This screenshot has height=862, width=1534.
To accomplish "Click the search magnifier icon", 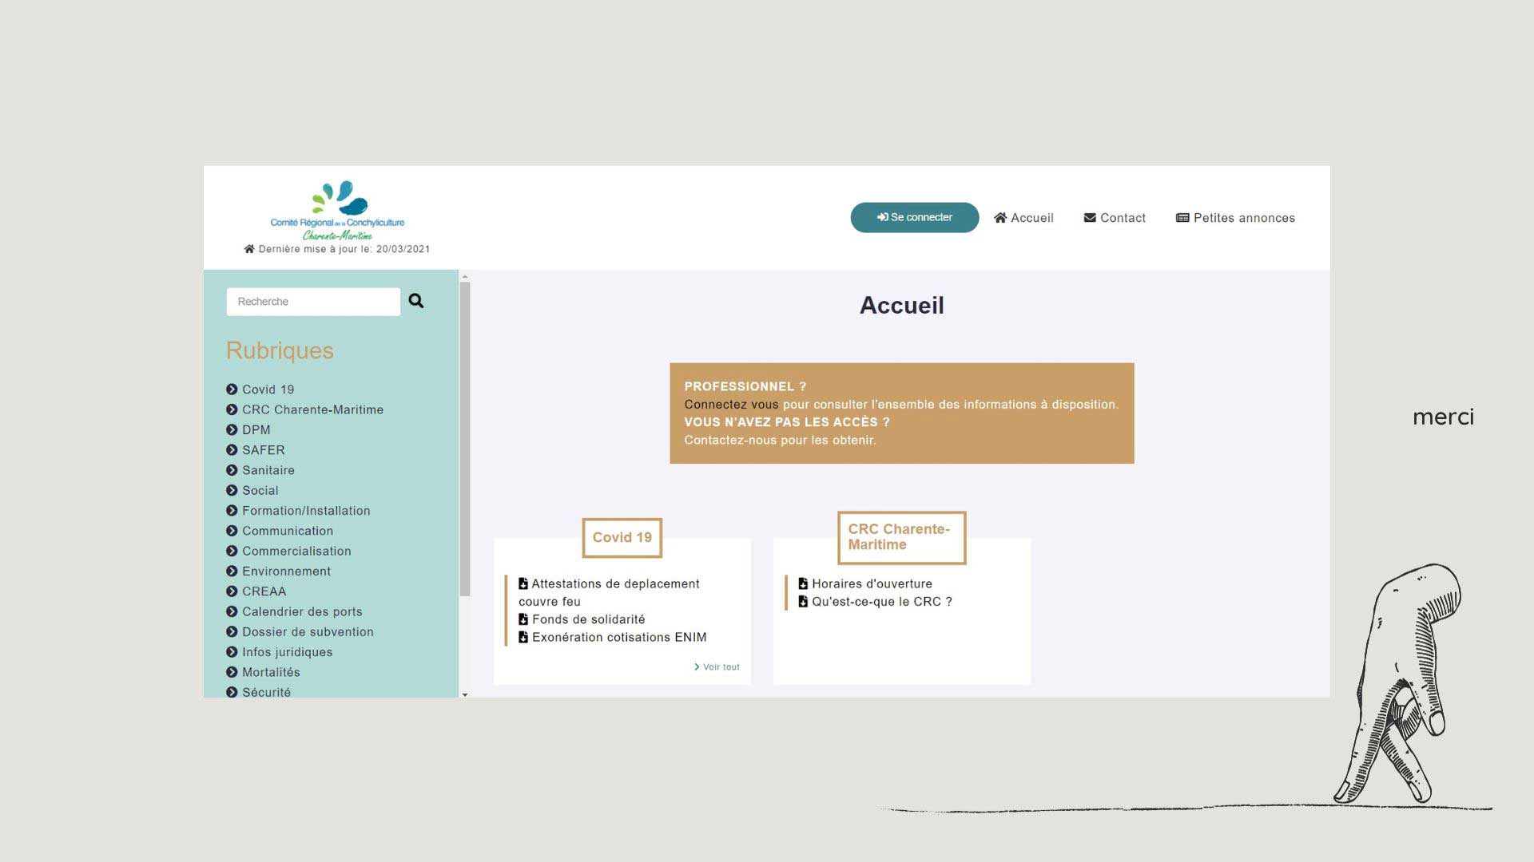I will pos(416,300).
